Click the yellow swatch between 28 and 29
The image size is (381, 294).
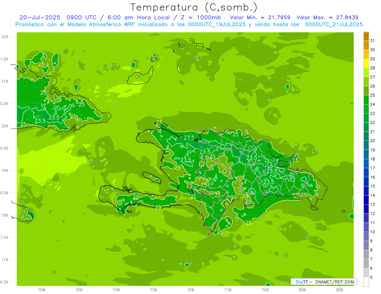(366, 63)
